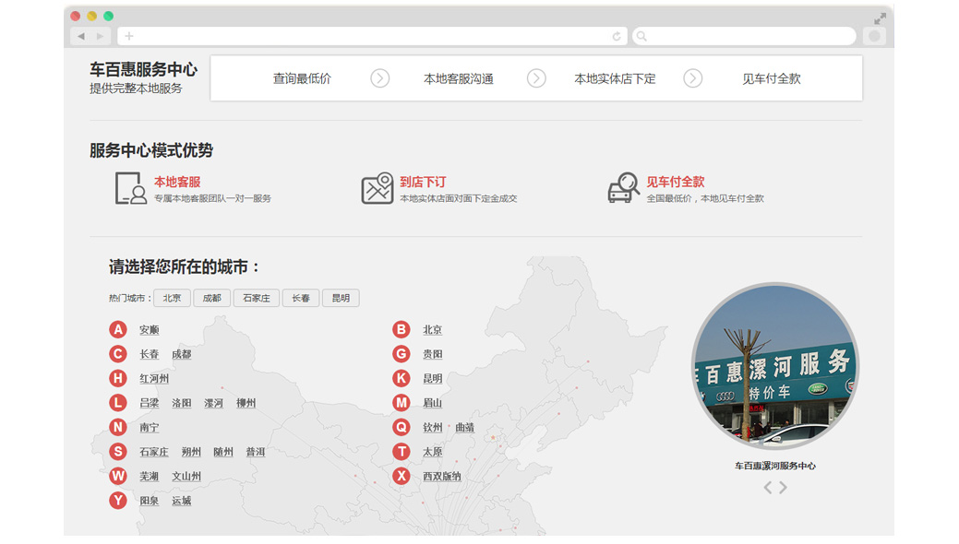Click the 见车付全款 car magnifier icon
This screenshot has width=959, height=544.
(623, 188)
